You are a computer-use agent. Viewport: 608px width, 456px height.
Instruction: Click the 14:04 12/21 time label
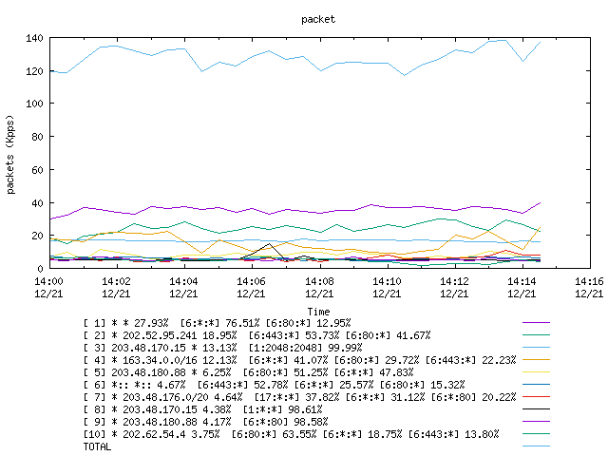pos(183,287)
